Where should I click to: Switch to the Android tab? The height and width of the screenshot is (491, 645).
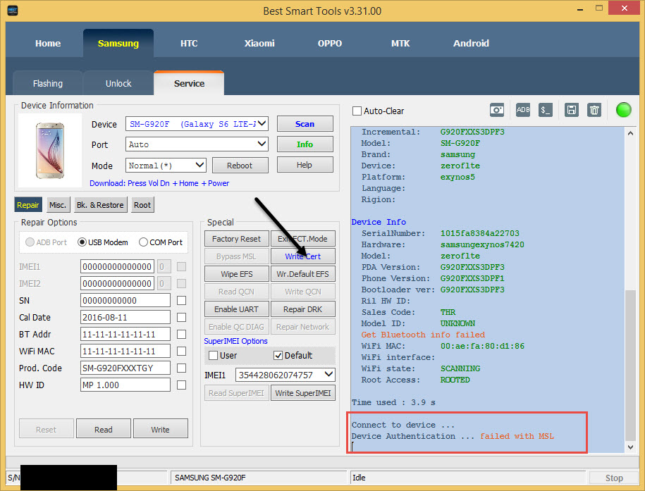coord(471,43)
